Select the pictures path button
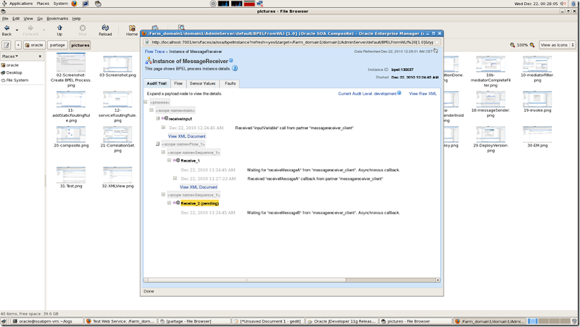 click(x=80, y=45)
